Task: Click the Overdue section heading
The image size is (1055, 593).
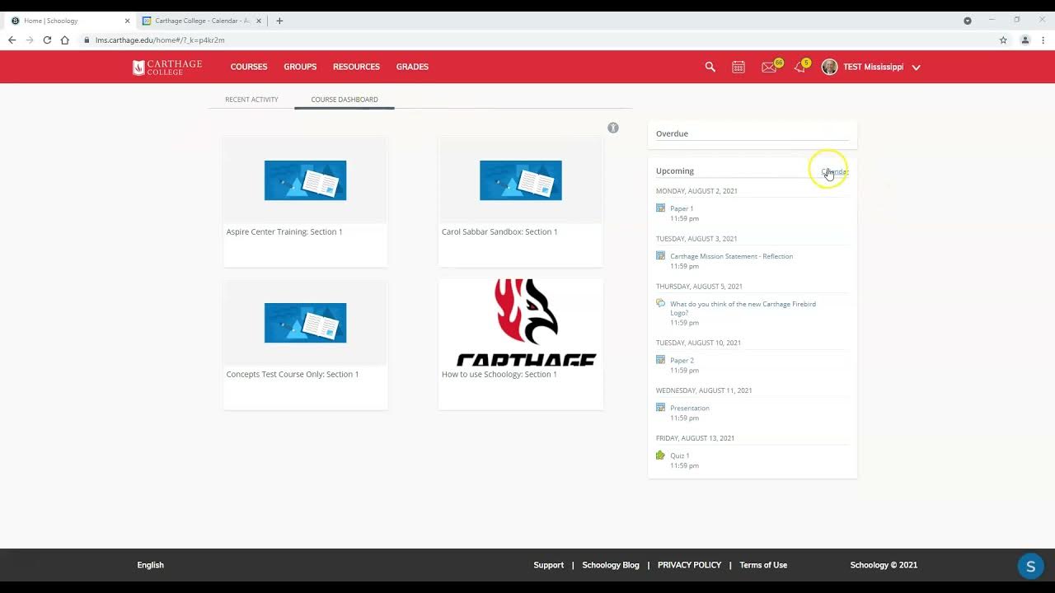Action: (x=672, y=133)
